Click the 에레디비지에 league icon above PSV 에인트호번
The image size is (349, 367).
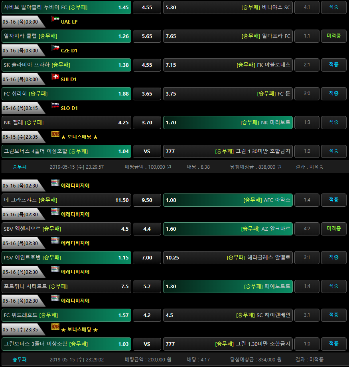pos(55,241)
